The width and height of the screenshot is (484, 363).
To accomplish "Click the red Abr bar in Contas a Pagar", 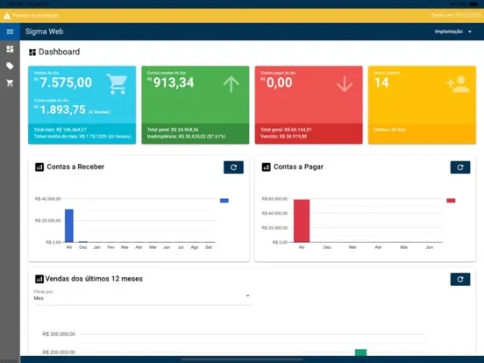I will point(302,221).
